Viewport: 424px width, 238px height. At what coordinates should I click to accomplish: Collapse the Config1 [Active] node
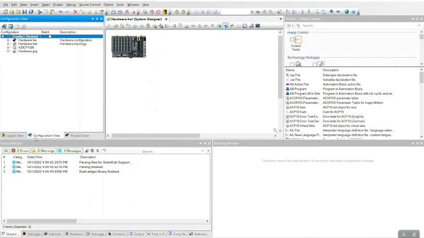pyautogui.click(x=3, y=37)
